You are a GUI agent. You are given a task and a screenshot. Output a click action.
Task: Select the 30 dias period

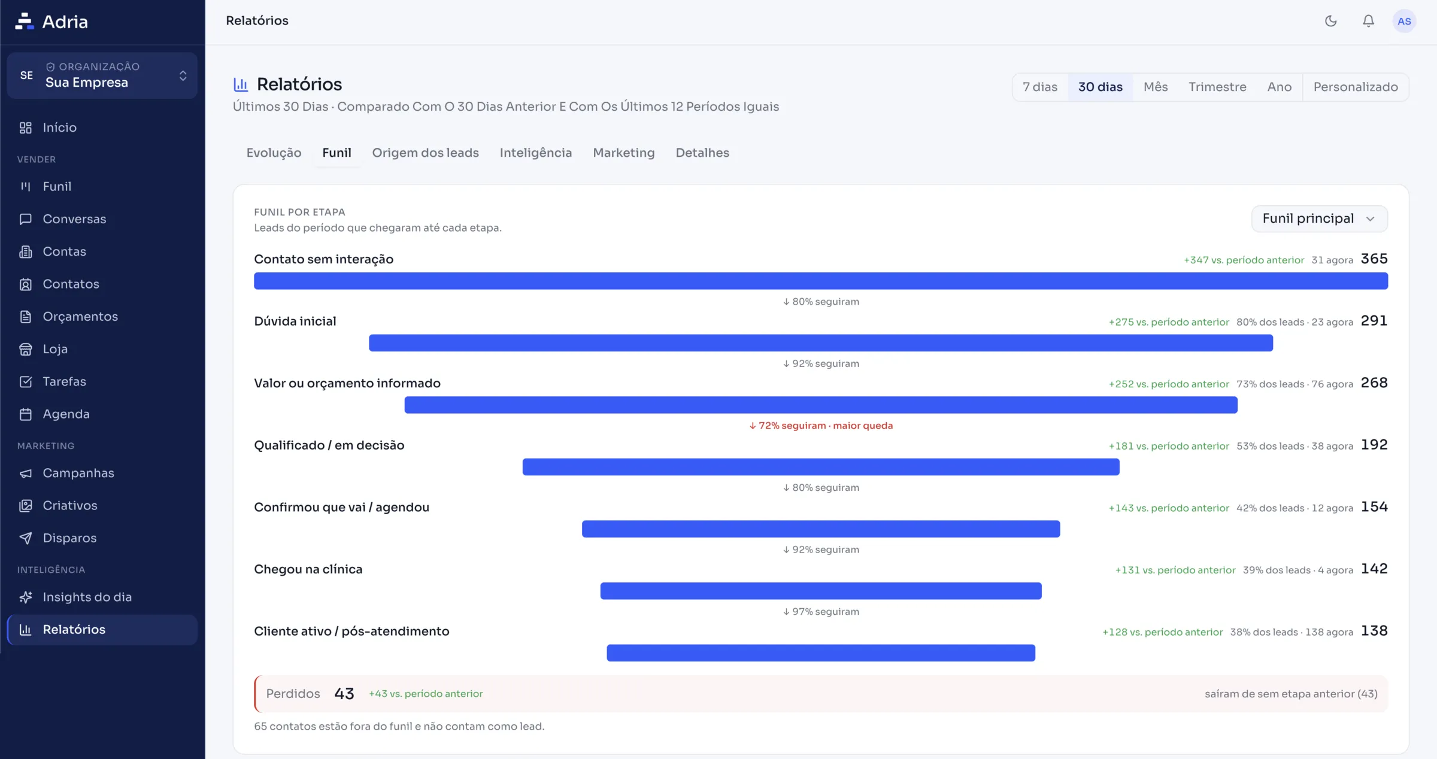[x=1101, y=87]
